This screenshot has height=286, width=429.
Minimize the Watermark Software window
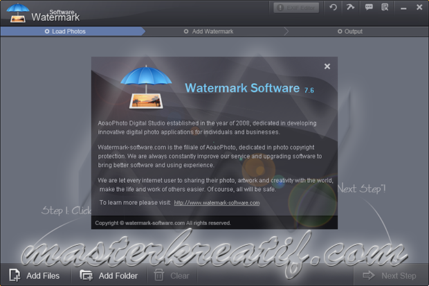403,8
